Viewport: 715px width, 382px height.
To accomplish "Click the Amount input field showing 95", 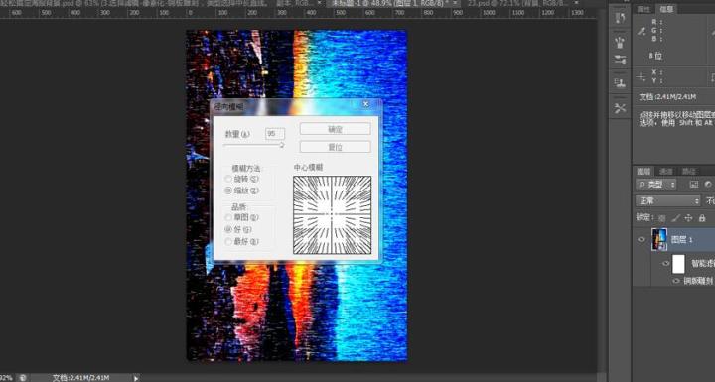I will [x=275, y=134].
